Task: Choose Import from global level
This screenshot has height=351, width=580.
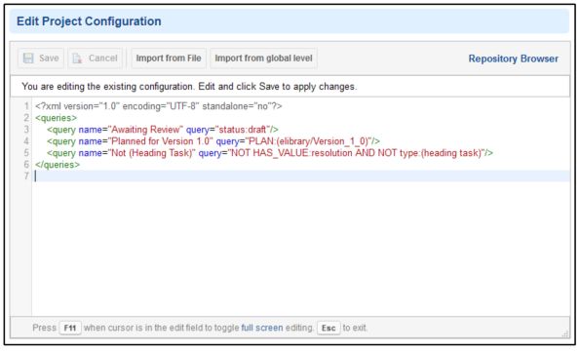Action: point(263,58)
